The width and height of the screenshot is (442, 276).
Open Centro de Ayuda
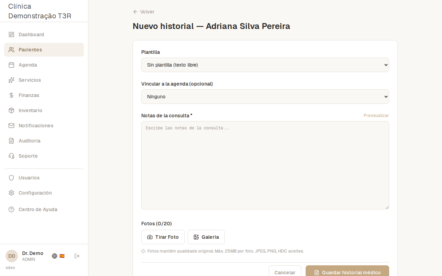38,209
